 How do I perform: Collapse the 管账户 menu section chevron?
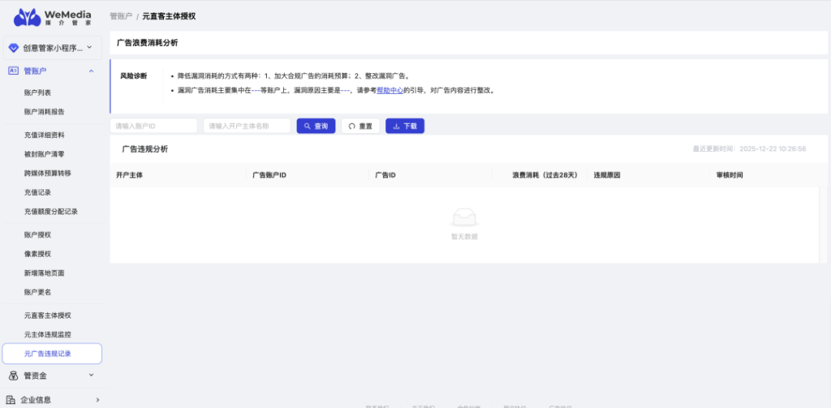pos(91,71)
